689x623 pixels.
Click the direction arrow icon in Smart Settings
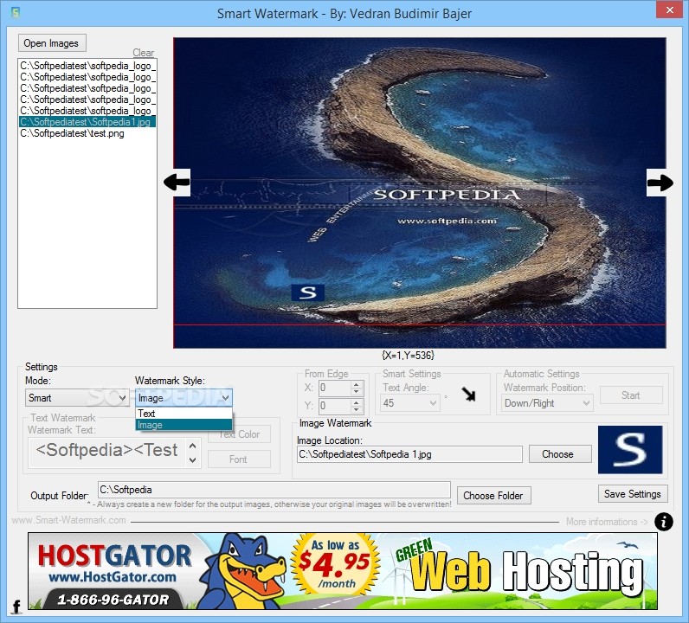pos(469,394)
